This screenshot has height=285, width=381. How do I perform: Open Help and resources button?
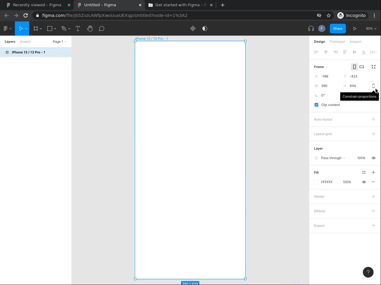[368, 272]
